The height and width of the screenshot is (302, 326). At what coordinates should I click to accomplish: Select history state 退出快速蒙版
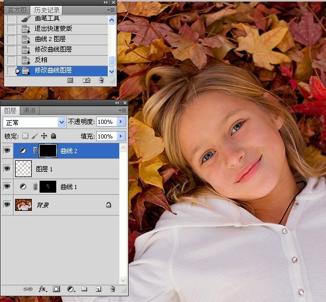(x=62, y=29)
